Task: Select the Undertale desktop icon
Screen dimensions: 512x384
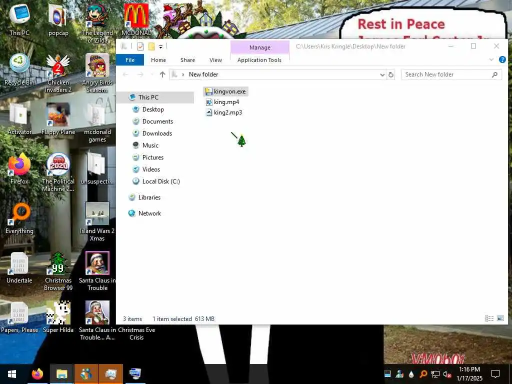Action: pos(19,268)
